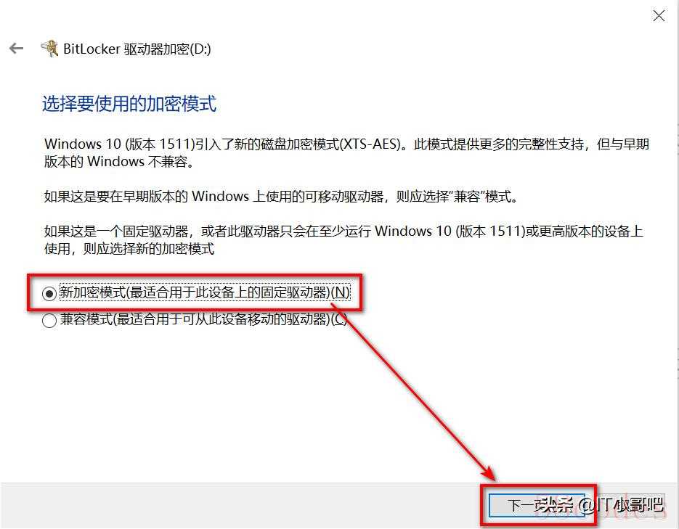The height and width of the screenshot is (529, 679).
Task: Go back using the left arrow icon
Action: point(17,48)
